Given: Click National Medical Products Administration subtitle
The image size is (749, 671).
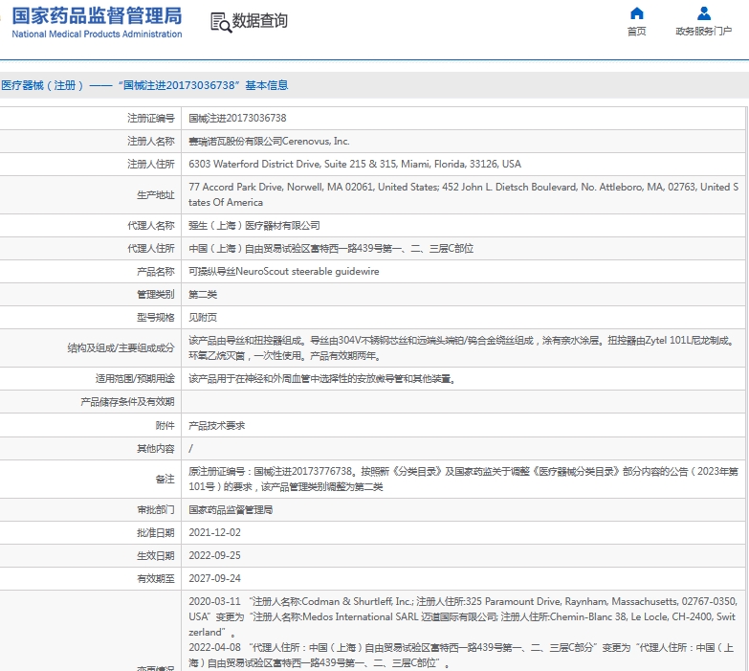Looking at the screenshot, I should pos(97,34).
